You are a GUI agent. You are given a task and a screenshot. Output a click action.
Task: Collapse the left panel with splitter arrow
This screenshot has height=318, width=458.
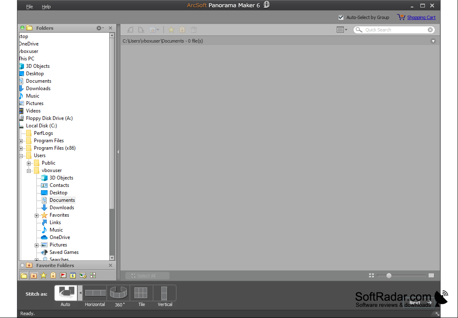click(x=118, y=152)
